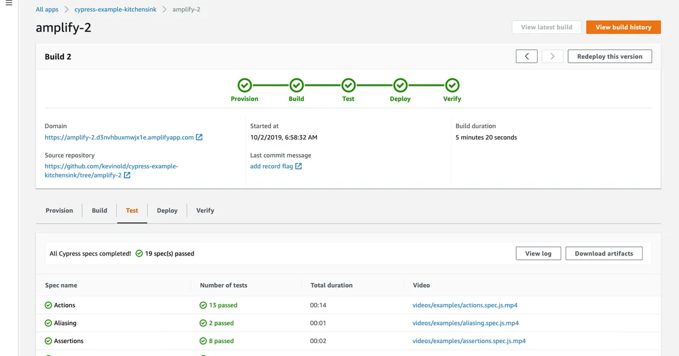
Task: Click the Test step checkmark icon
Action: 349,85
